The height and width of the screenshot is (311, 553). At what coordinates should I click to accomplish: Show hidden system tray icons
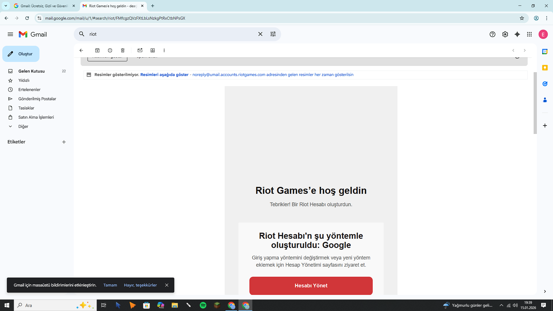501,305
